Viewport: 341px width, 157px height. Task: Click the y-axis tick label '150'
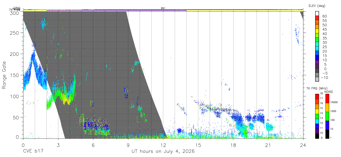pyautogui.click(x=15, y=75)
